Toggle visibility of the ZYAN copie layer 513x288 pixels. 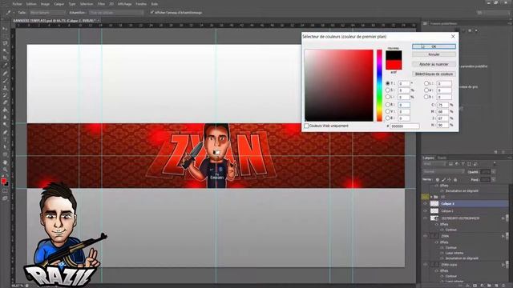pos(426,265)
